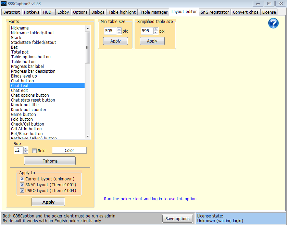Viewport: 287px width, 225px height.
Task: Select Nickname in the Fonts list
Action: [x=47, y=28]
